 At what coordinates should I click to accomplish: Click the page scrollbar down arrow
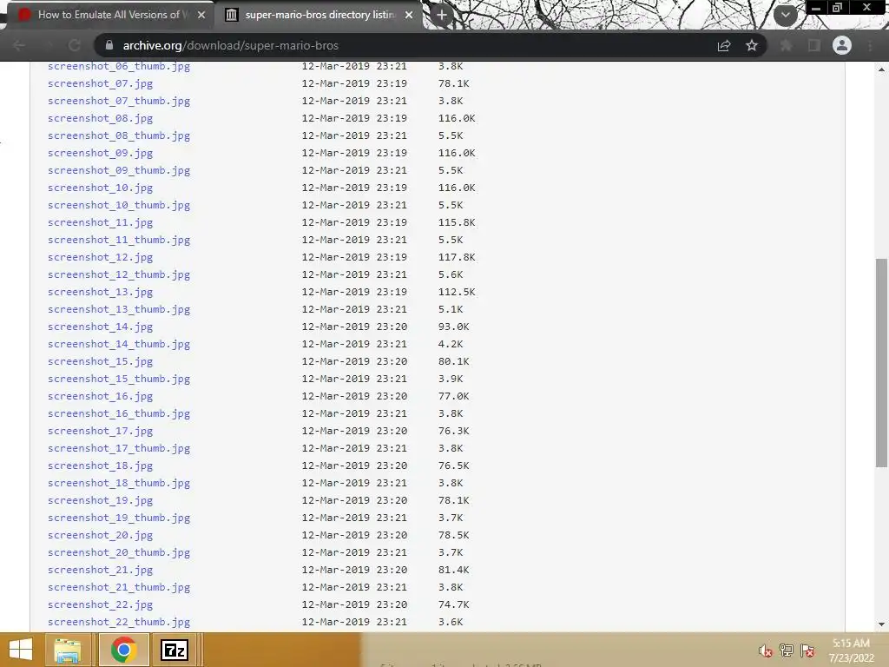[x=881, y=624]
